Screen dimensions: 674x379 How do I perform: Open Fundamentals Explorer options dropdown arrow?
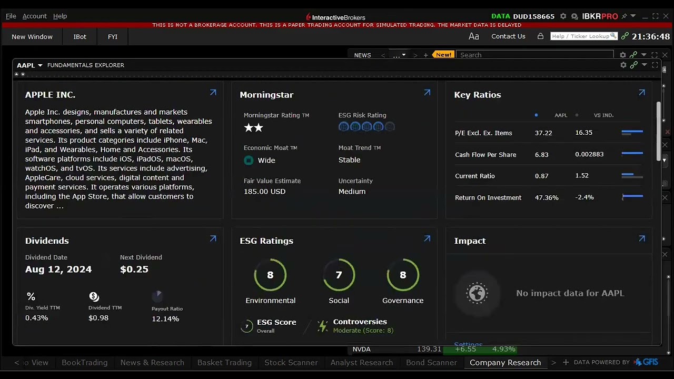(x=644, y=65)
